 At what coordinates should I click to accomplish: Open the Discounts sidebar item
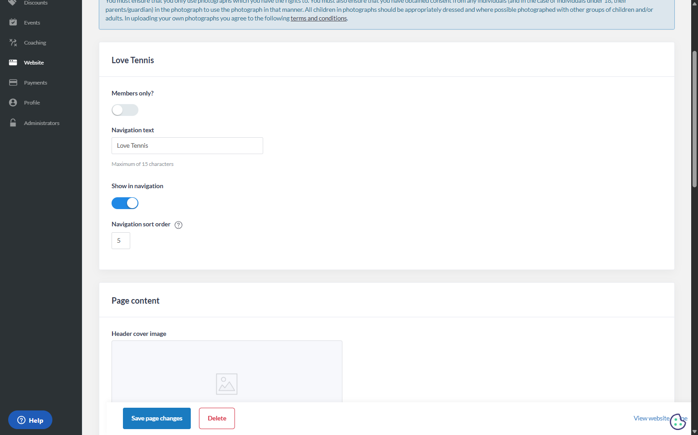[x=36, y=3]
